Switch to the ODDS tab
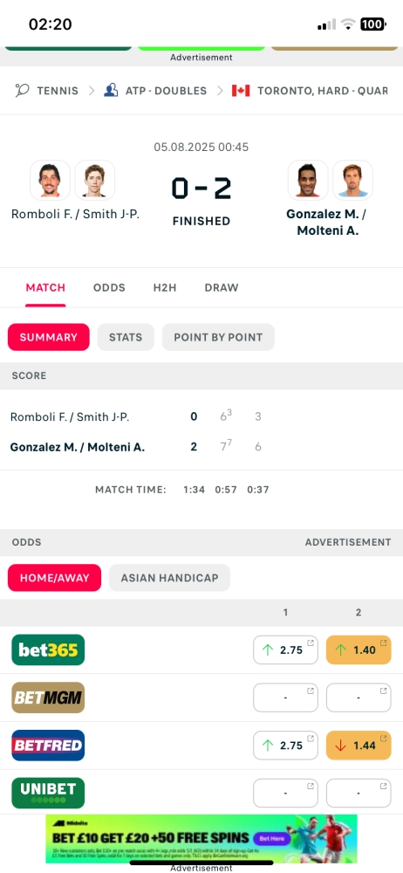This screenshot has width=403, height=873. [x=109, y=288]
